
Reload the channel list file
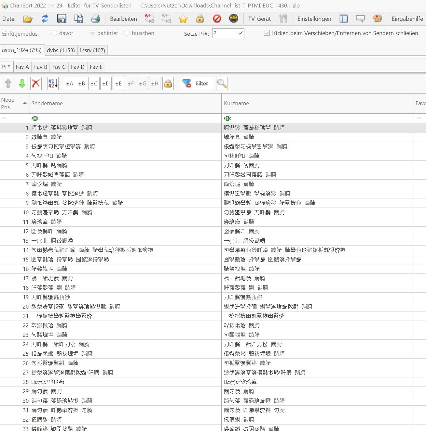tap(45, 19)
